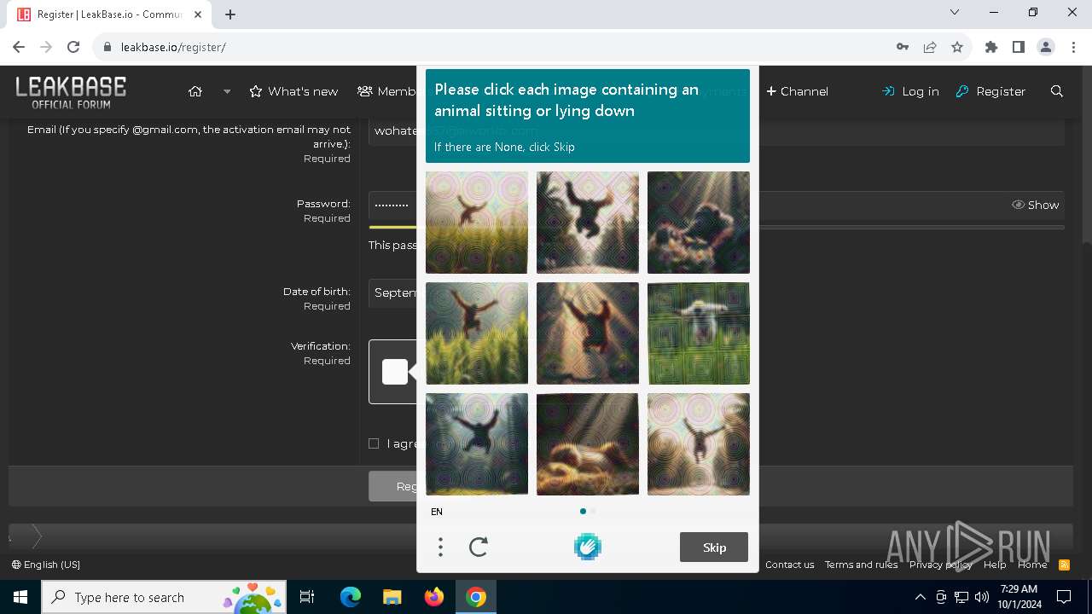Click the Windows taskbar search box
Screen dimensions: 1092x614
(165, 597)
